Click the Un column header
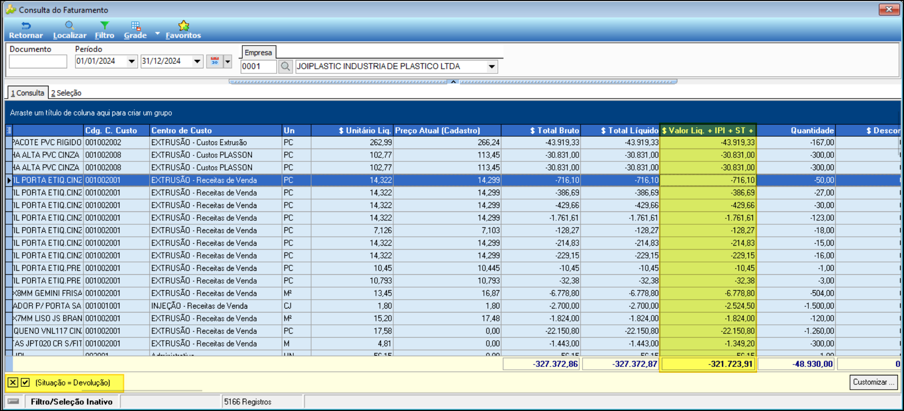 296,130
